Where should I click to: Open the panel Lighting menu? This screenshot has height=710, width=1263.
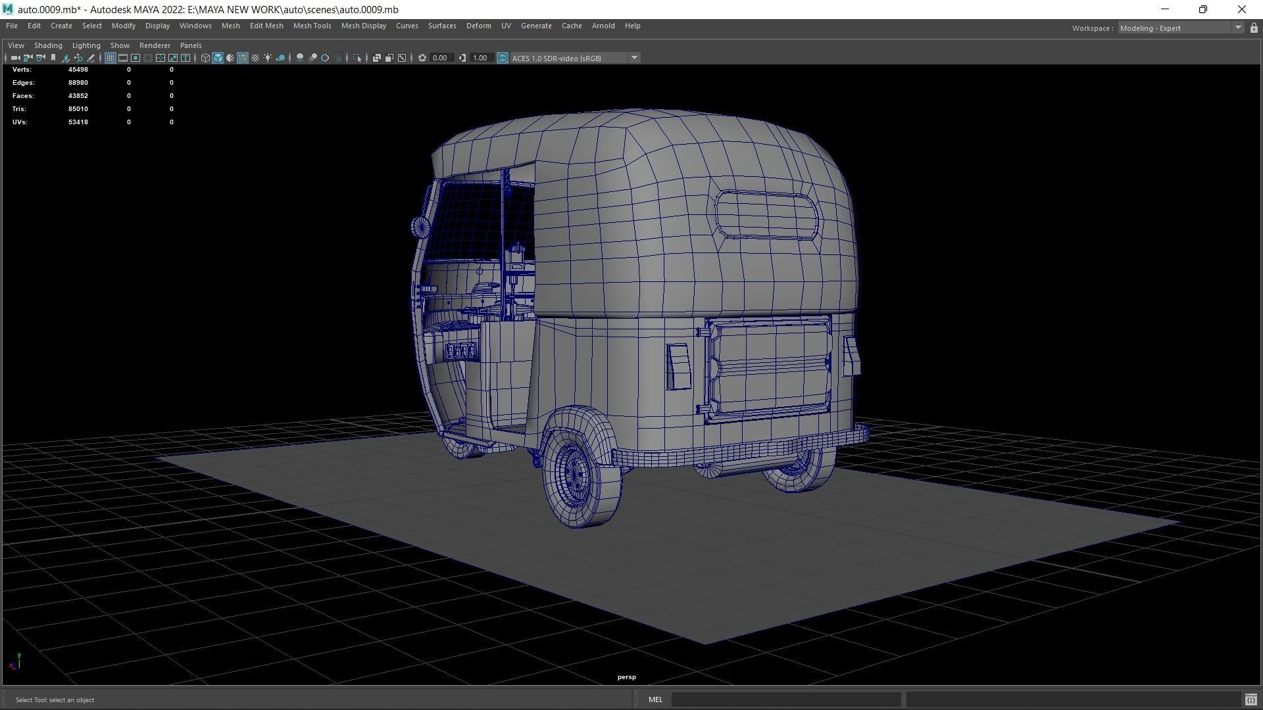coord(86,45)
